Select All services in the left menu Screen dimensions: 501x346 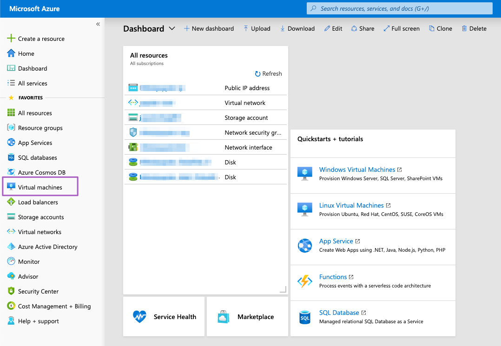[x=33, y=83]
